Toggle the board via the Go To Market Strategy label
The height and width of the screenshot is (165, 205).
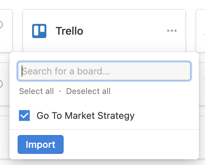(86, 115)
